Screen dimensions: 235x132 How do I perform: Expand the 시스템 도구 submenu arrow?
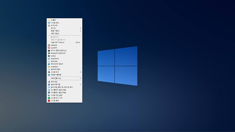coord(80,72)
